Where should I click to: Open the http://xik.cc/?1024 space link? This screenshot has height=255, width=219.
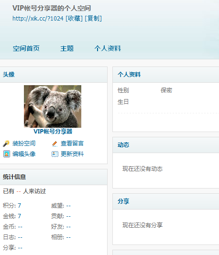(x=38, y=18)
